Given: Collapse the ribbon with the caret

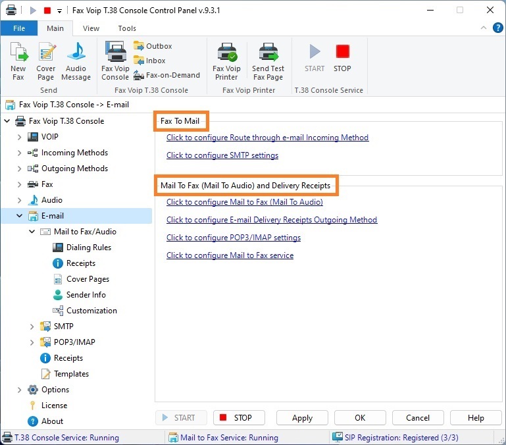Looking at the screenshot, I should tap(484, 28).
